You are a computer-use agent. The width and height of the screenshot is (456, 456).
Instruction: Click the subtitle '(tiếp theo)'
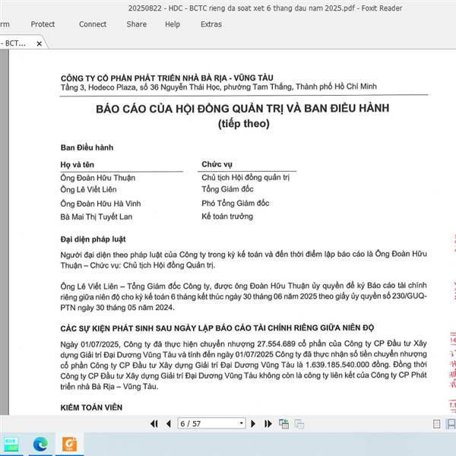tap(244, 124)
